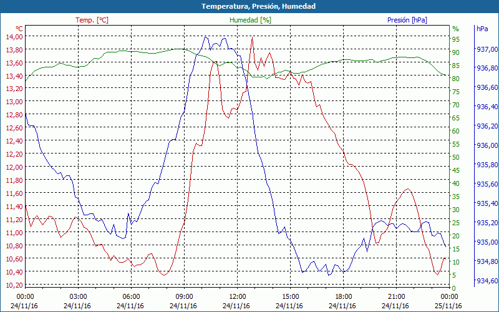Viewport: 499px width, 312px height.
Task: Click the '90' humidity axis value
Action: [x=456, y=52]
